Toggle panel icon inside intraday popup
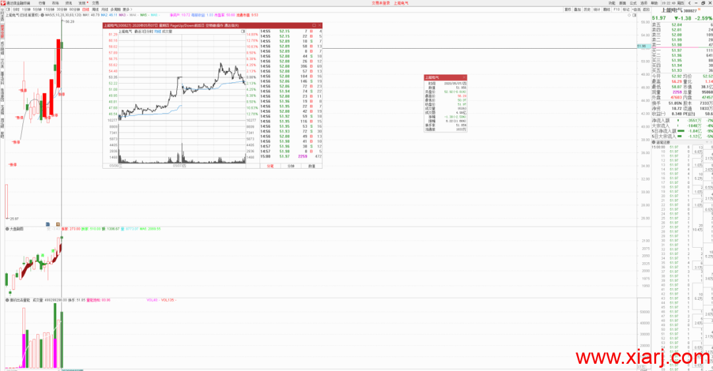Screen dimensions: 713x371 pos(243,32)
